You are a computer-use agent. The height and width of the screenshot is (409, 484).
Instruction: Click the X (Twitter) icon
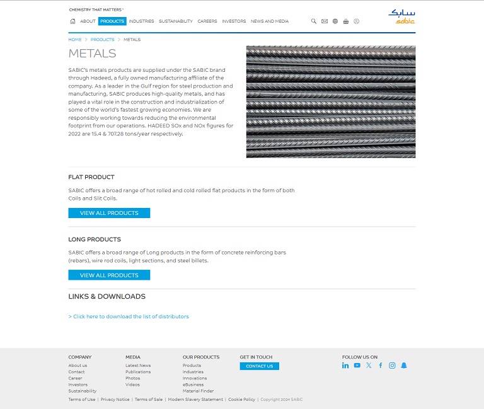(x=369, y=366)
